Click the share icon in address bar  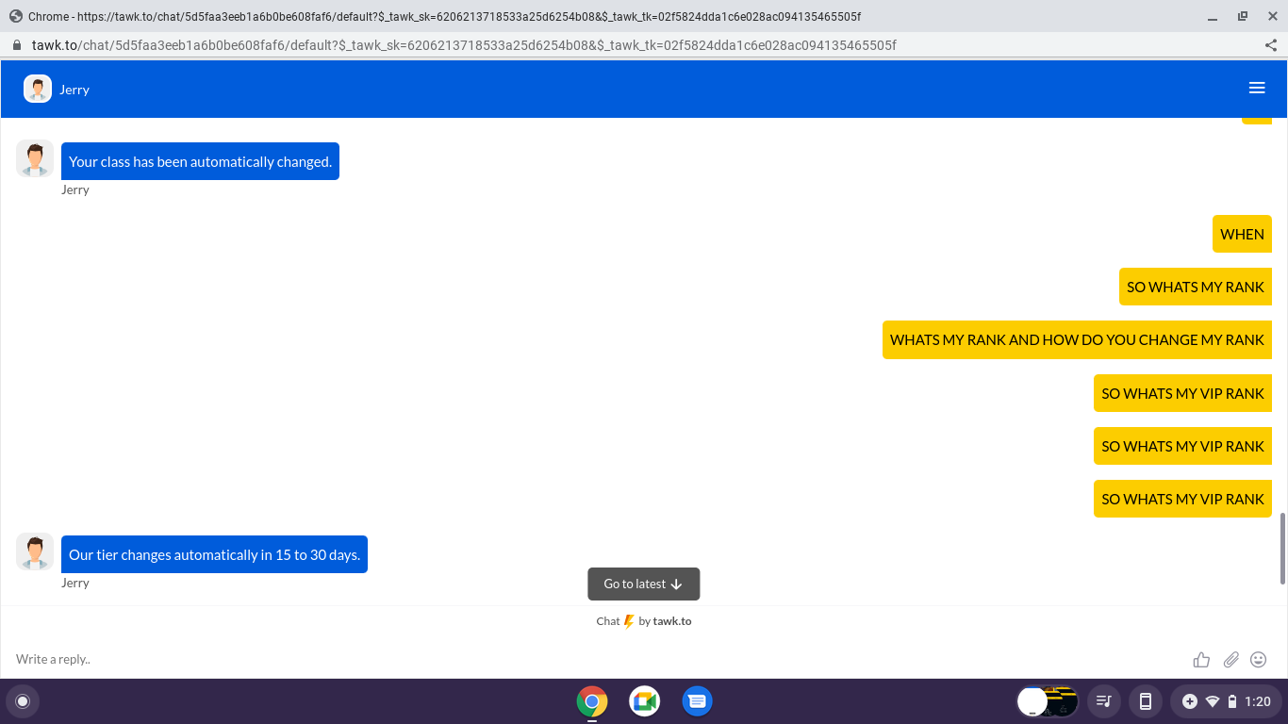click(x=1270, y=45)
